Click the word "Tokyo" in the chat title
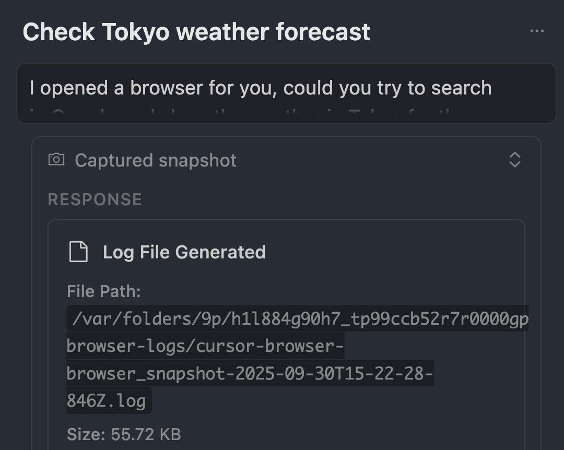The height and width of the screenshot is (450, 564). (x=136, y=32)
